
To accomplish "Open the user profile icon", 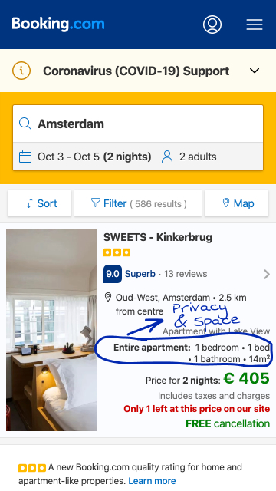I will (x=212, y=25).
